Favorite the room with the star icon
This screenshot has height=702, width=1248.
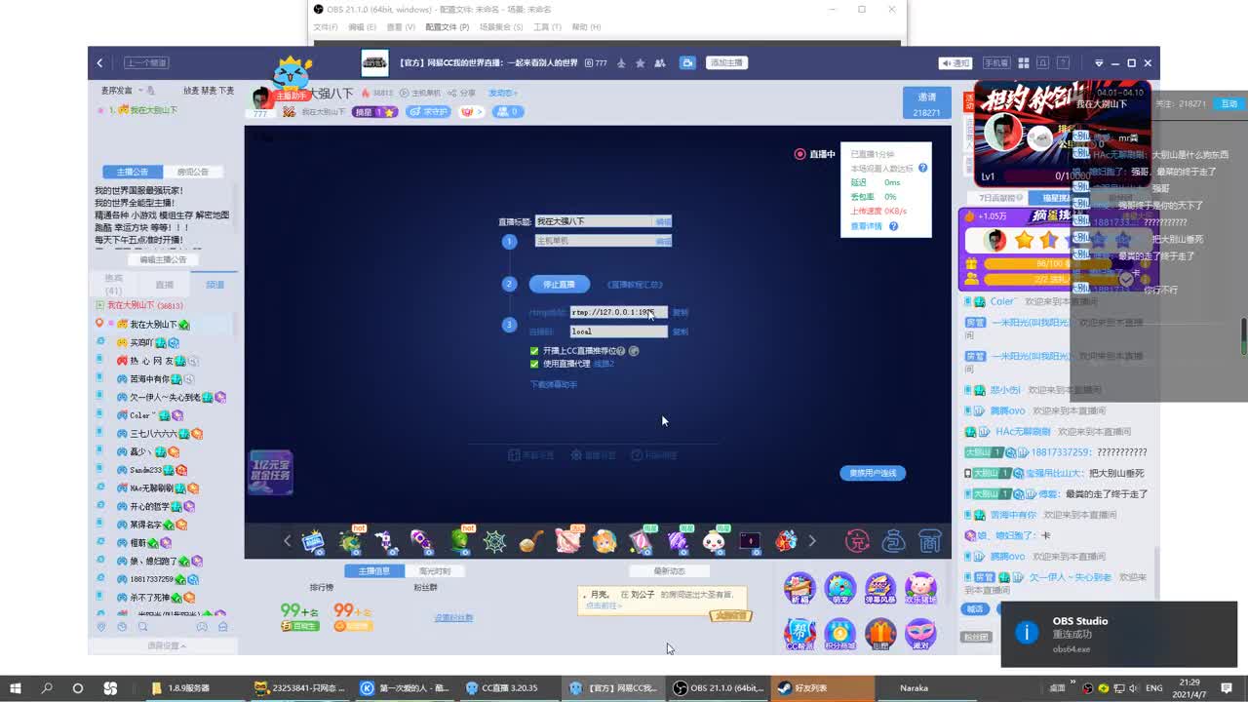640,62
